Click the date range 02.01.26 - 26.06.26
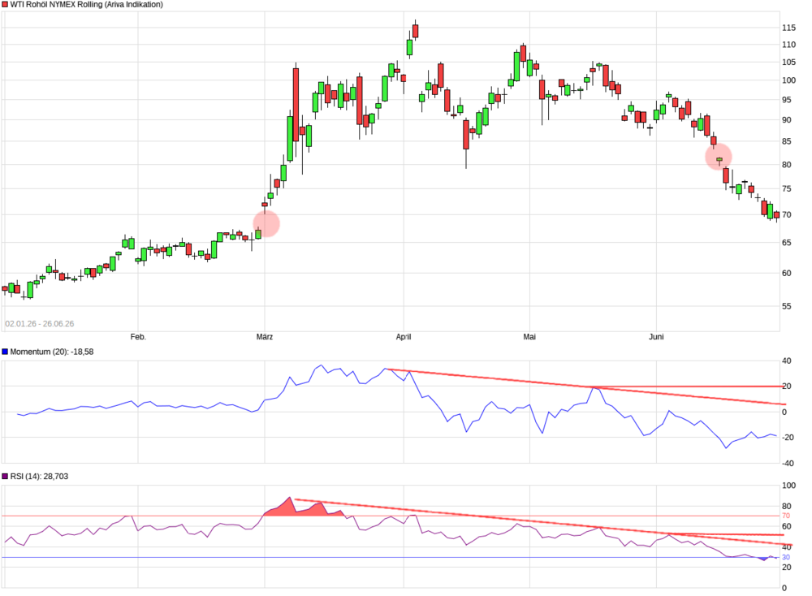Screen dimensions: 812x596 point(39,324)
